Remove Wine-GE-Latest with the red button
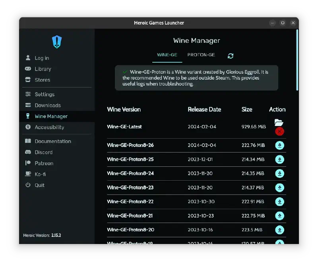Screen dimensions: 318x265 [279, 132]
